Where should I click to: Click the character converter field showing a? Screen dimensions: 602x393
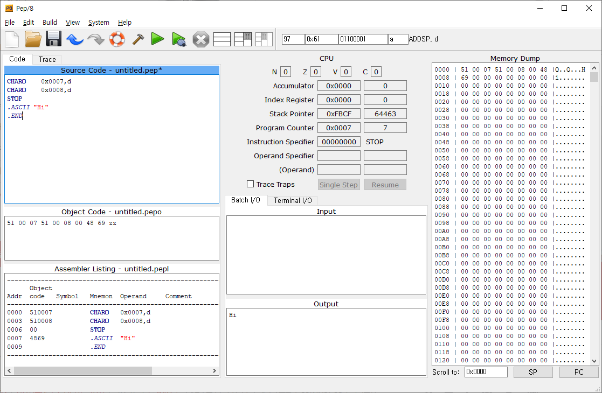pyautogui.click(x=398, y=39)
